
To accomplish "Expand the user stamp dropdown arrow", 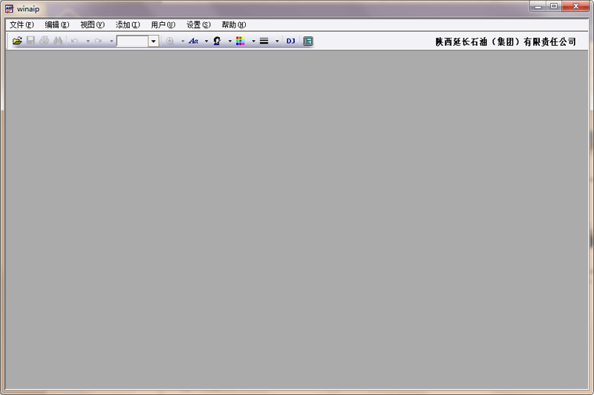I will (230, 41).
